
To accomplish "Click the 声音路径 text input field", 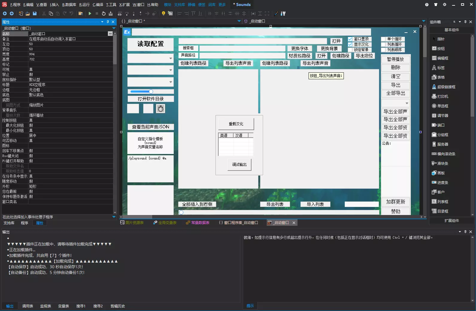I will pyautogui.click(x=242, y=56).
